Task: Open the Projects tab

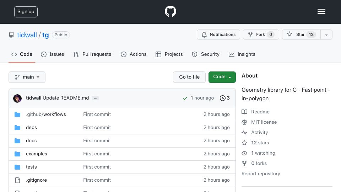Action: click(x=169, y=54)
